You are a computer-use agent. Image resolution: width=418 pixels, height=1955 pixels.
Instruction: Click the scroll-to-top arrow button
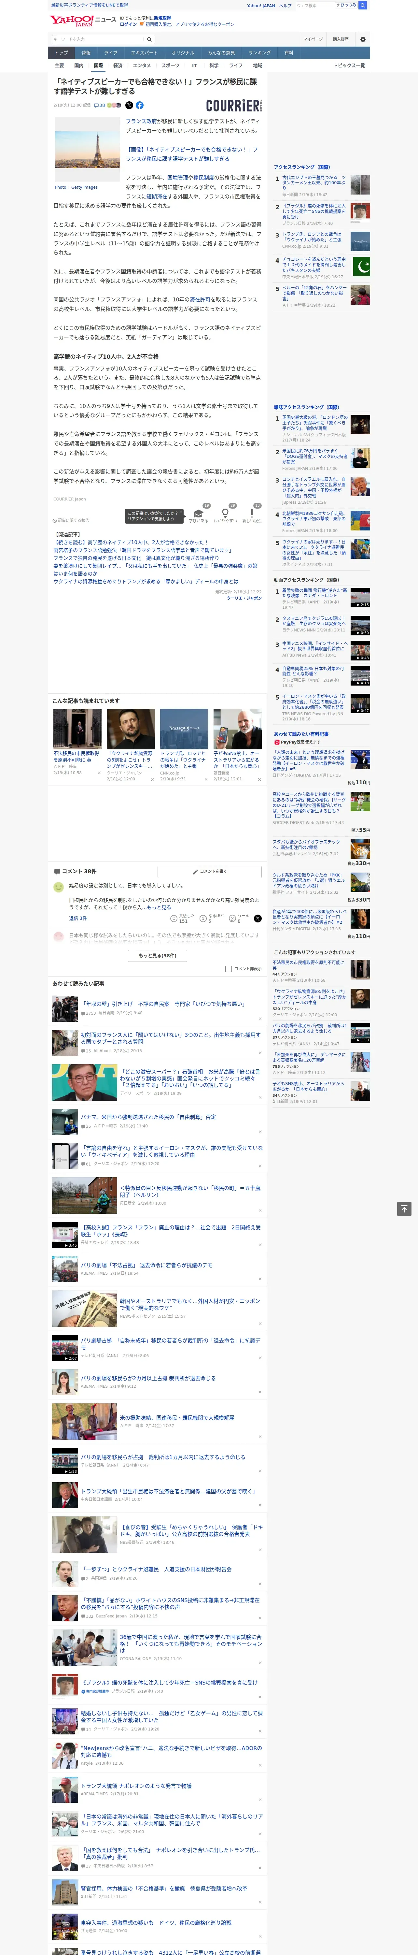pyautogui.click(x=404, y=1209)
